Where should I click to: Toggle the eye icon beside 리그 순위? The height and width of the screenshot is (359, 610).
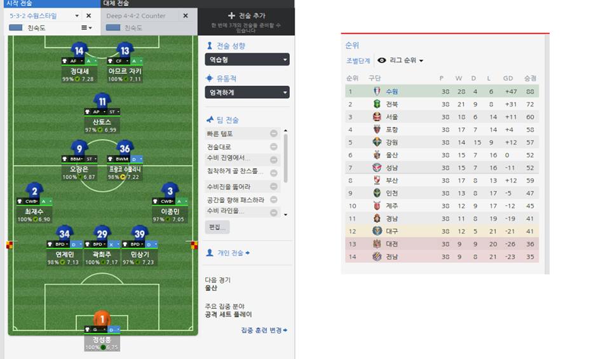coord(381,60)
